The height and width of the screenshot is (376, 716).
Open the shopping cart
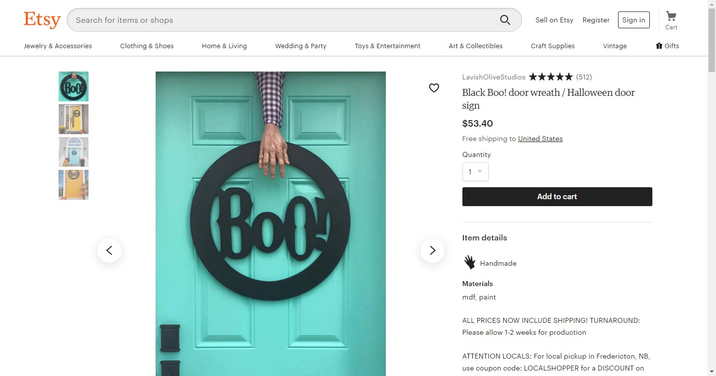point(671,20)
